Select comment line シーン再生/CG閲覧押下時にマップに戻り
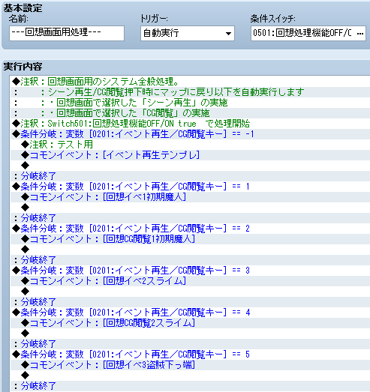 [191, 92]
